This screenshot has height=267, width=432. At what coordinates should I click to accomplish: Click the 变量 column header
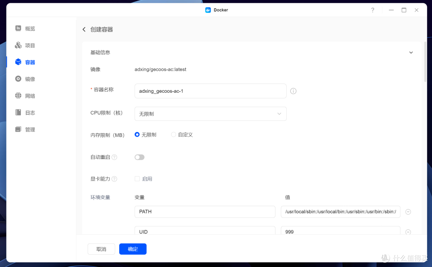click(x=140, y=197)
